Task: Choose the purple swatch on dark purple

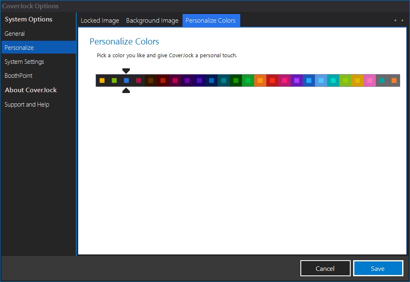Action: (x=187, y=81)
